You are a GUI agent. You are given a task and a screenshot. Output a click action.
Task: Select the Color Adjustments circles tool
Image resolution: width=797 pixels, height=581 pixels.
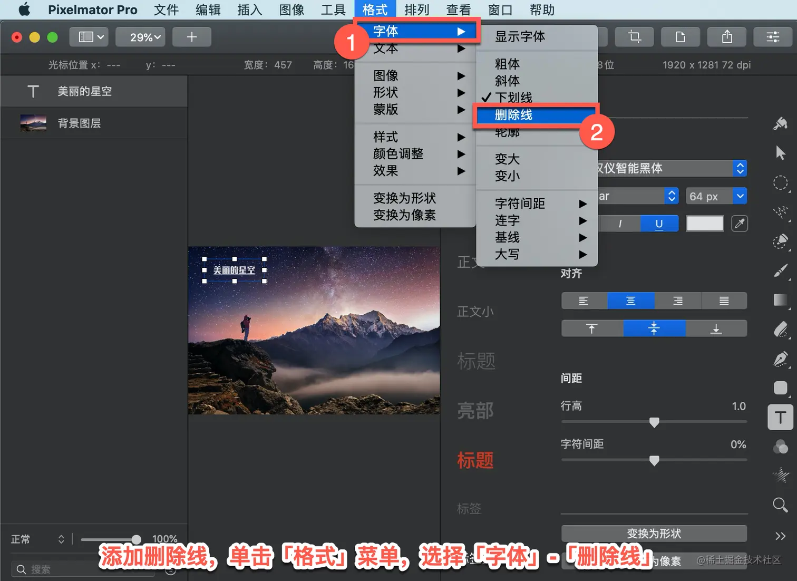coord(780,447)
